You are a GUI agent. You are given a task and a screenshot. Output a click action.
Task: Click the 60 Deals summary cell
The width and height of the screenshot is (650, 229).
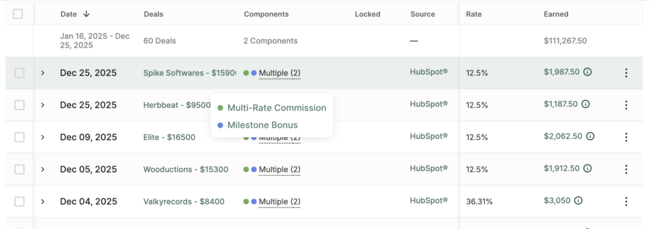(159, 41)
